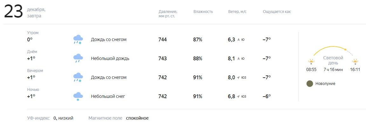The width and height of the screenshot is (366, 125).
Task: Click the southwest wind arrow for night
Action: 238,97
